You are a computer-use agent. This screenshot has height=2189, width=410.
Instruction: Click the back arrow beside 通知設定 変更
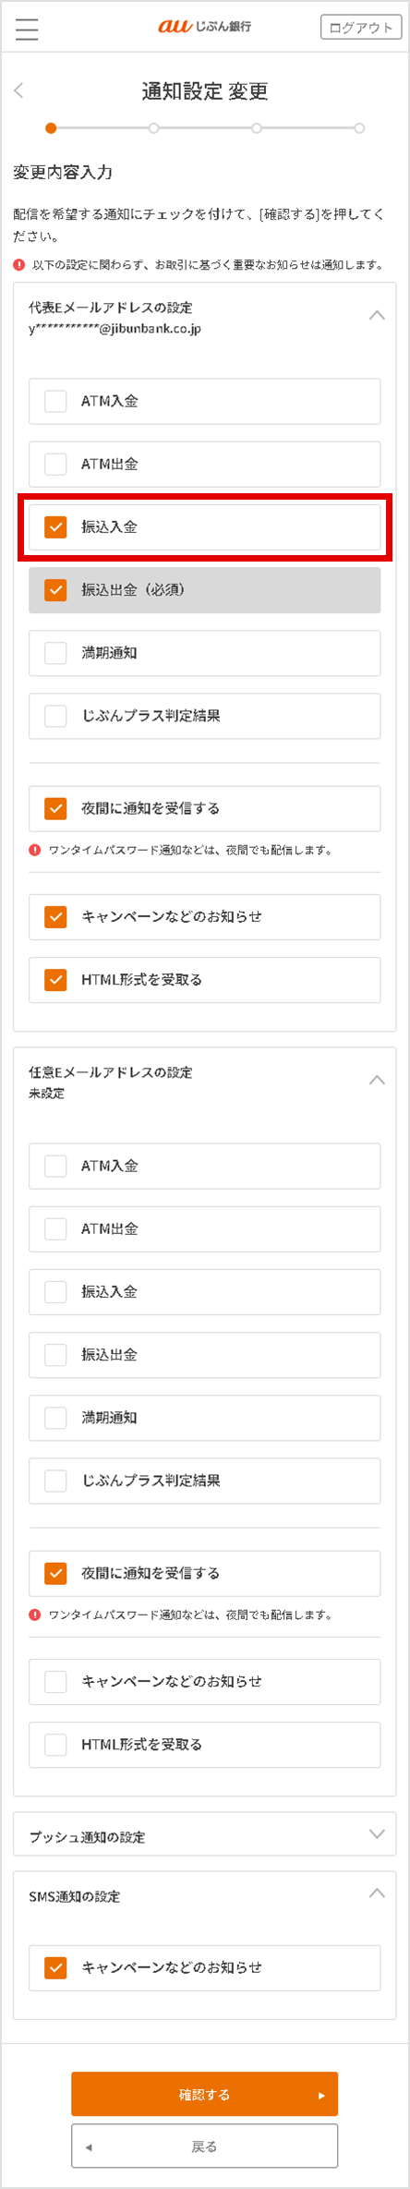pos(19,91)
